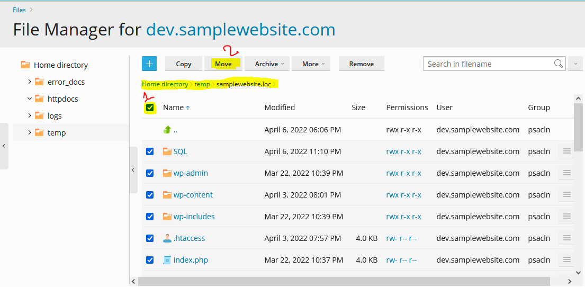The height and width of the screenshot is (287, 585).
Task: Sort by the Size column header
Action: [x=358, y=107]
